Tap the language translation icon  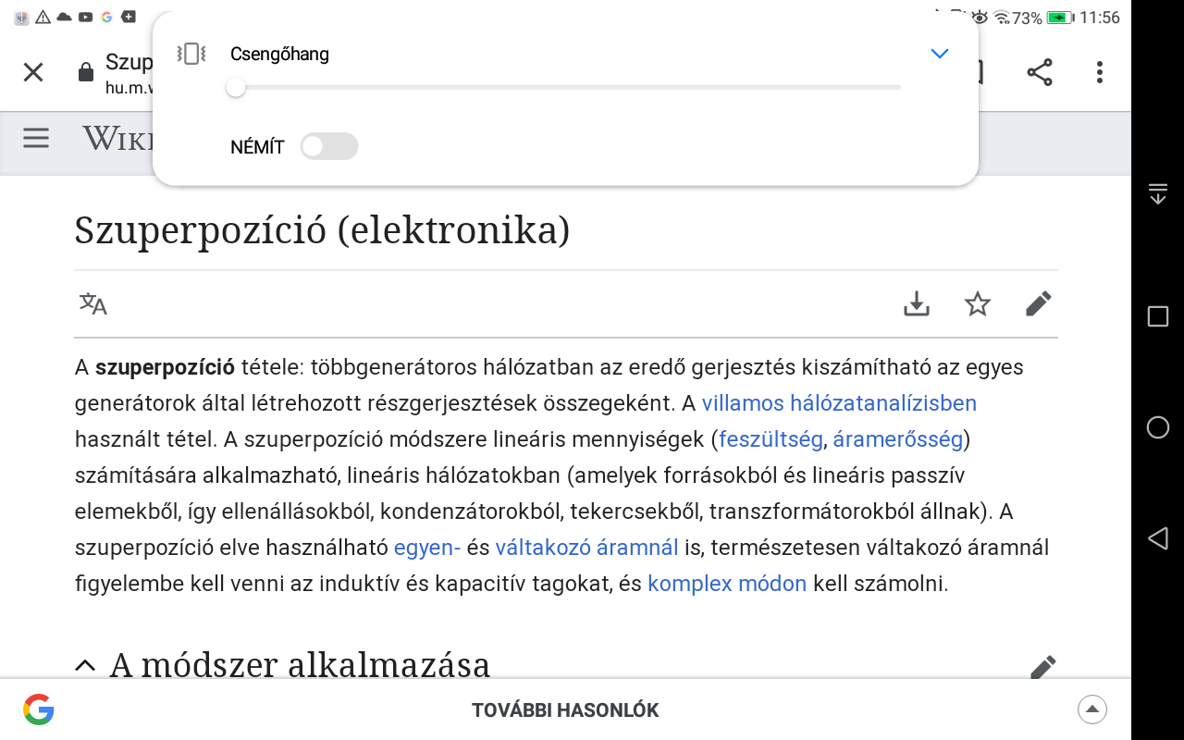pyautogui.click(x=93, y=303)
